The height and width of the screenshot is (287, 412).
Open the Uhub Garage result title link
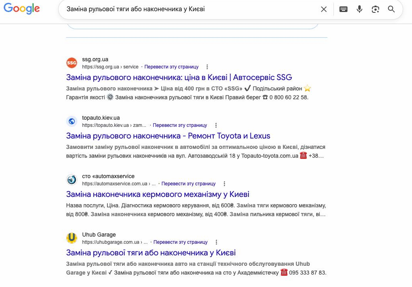click(151, 253)
